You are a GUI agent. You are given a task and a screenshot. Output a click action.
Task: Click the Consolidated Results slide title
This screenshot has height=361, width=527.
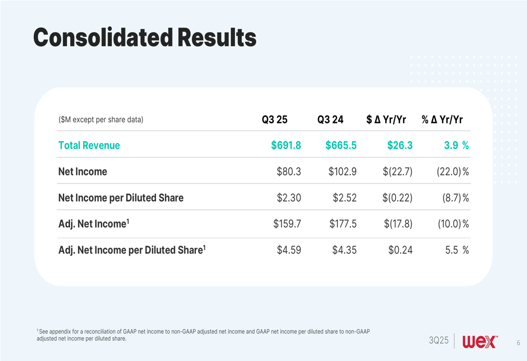(144, 37)
